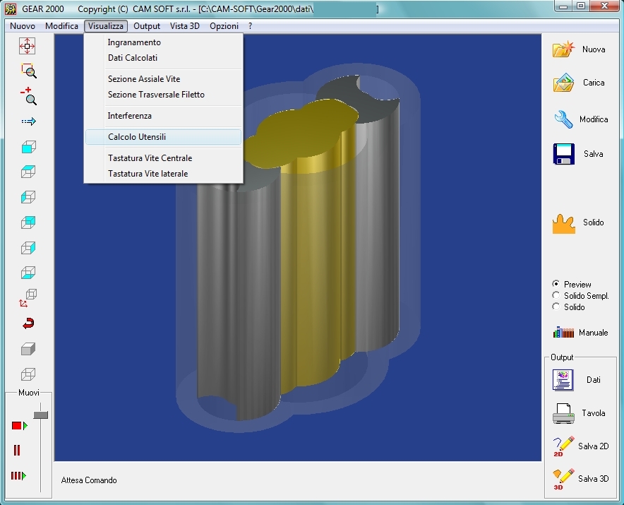
Task: Click the Nuova new project icon
Action: 563,49
